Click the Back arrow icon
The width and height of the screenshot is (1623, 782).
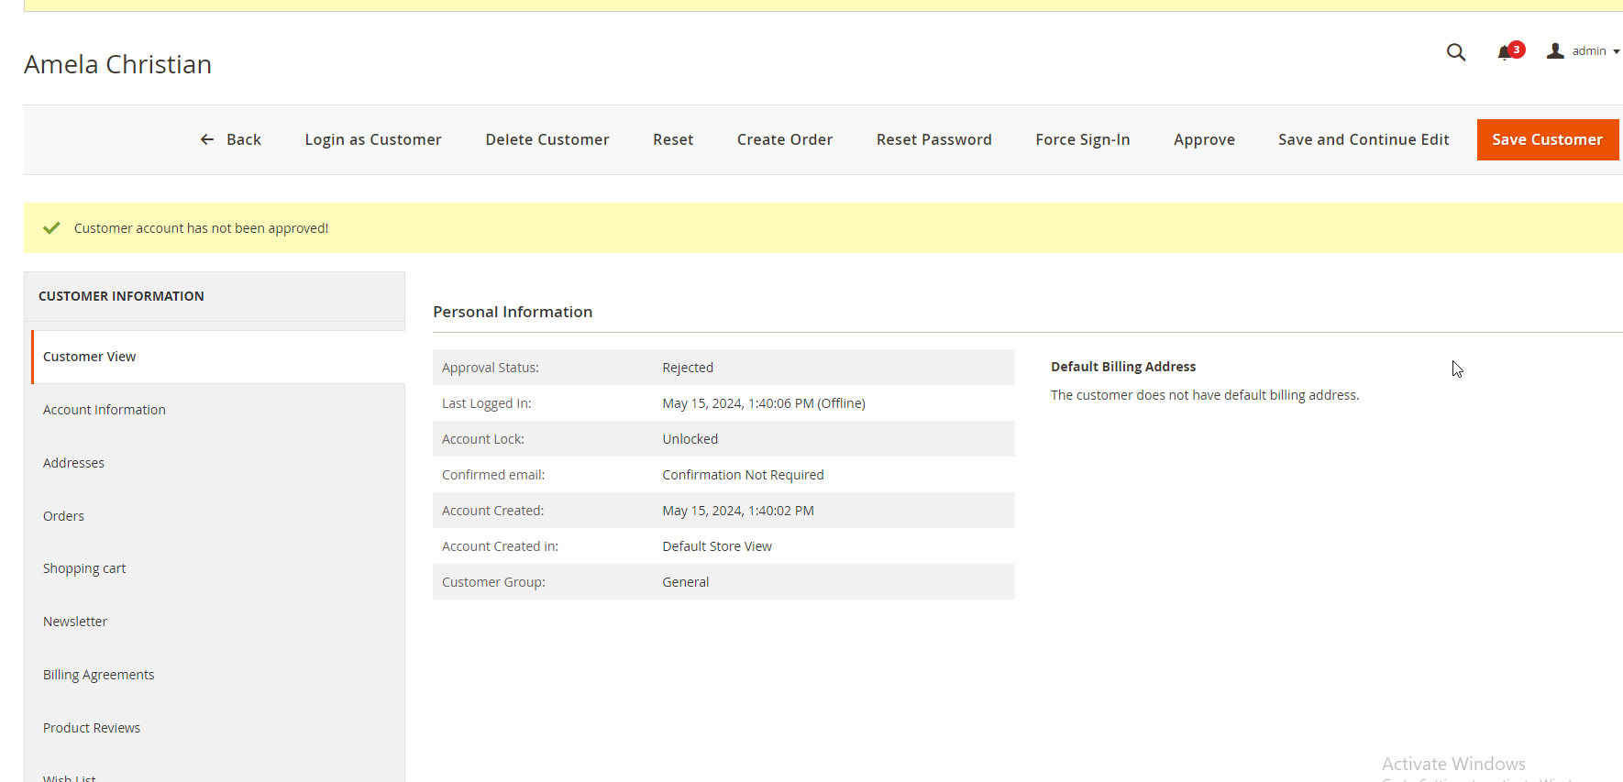[x=207, y=139]
